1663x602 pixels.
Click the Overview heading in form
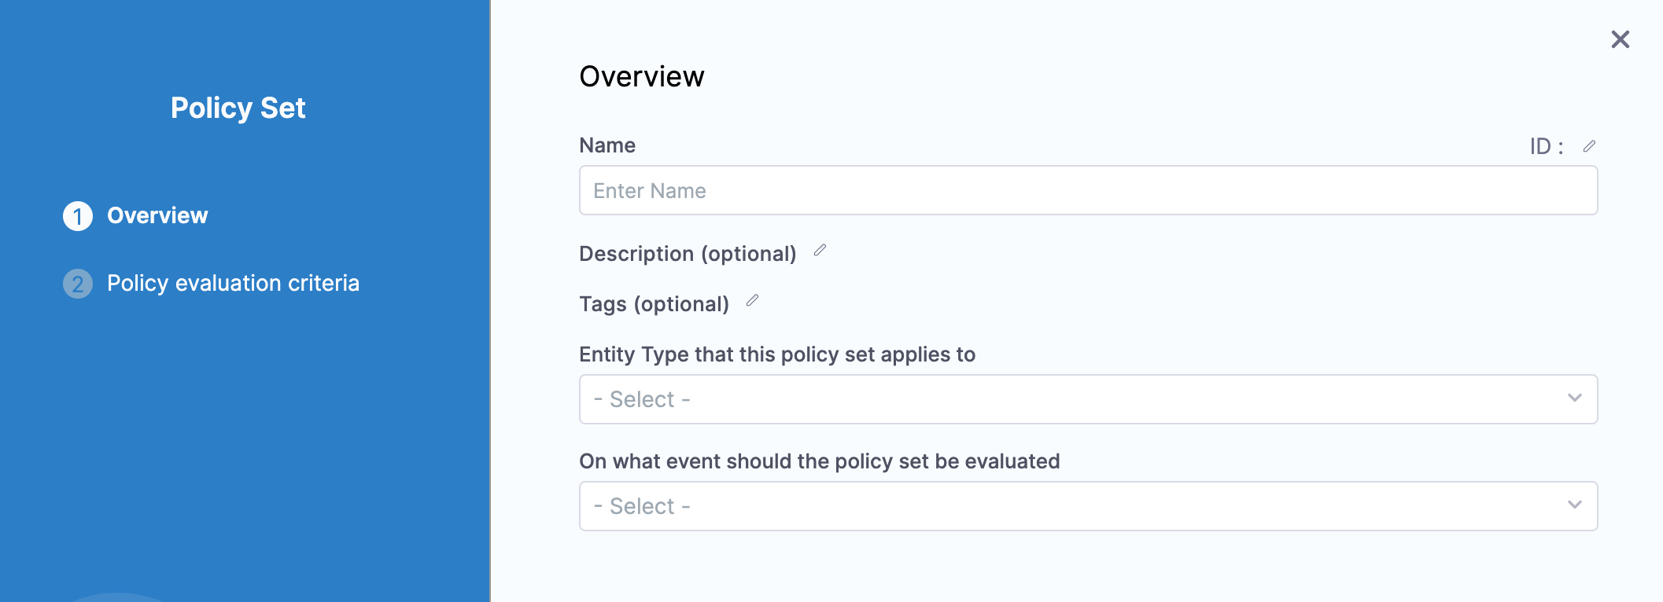coord(641,76)
